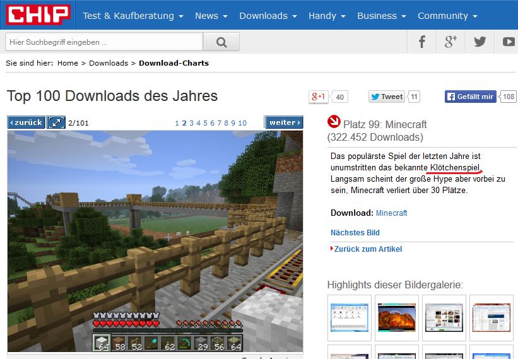Go to next image with weiter
Image resolution: width=518 pixels, height=359 pixels.
tap(283, 122)
